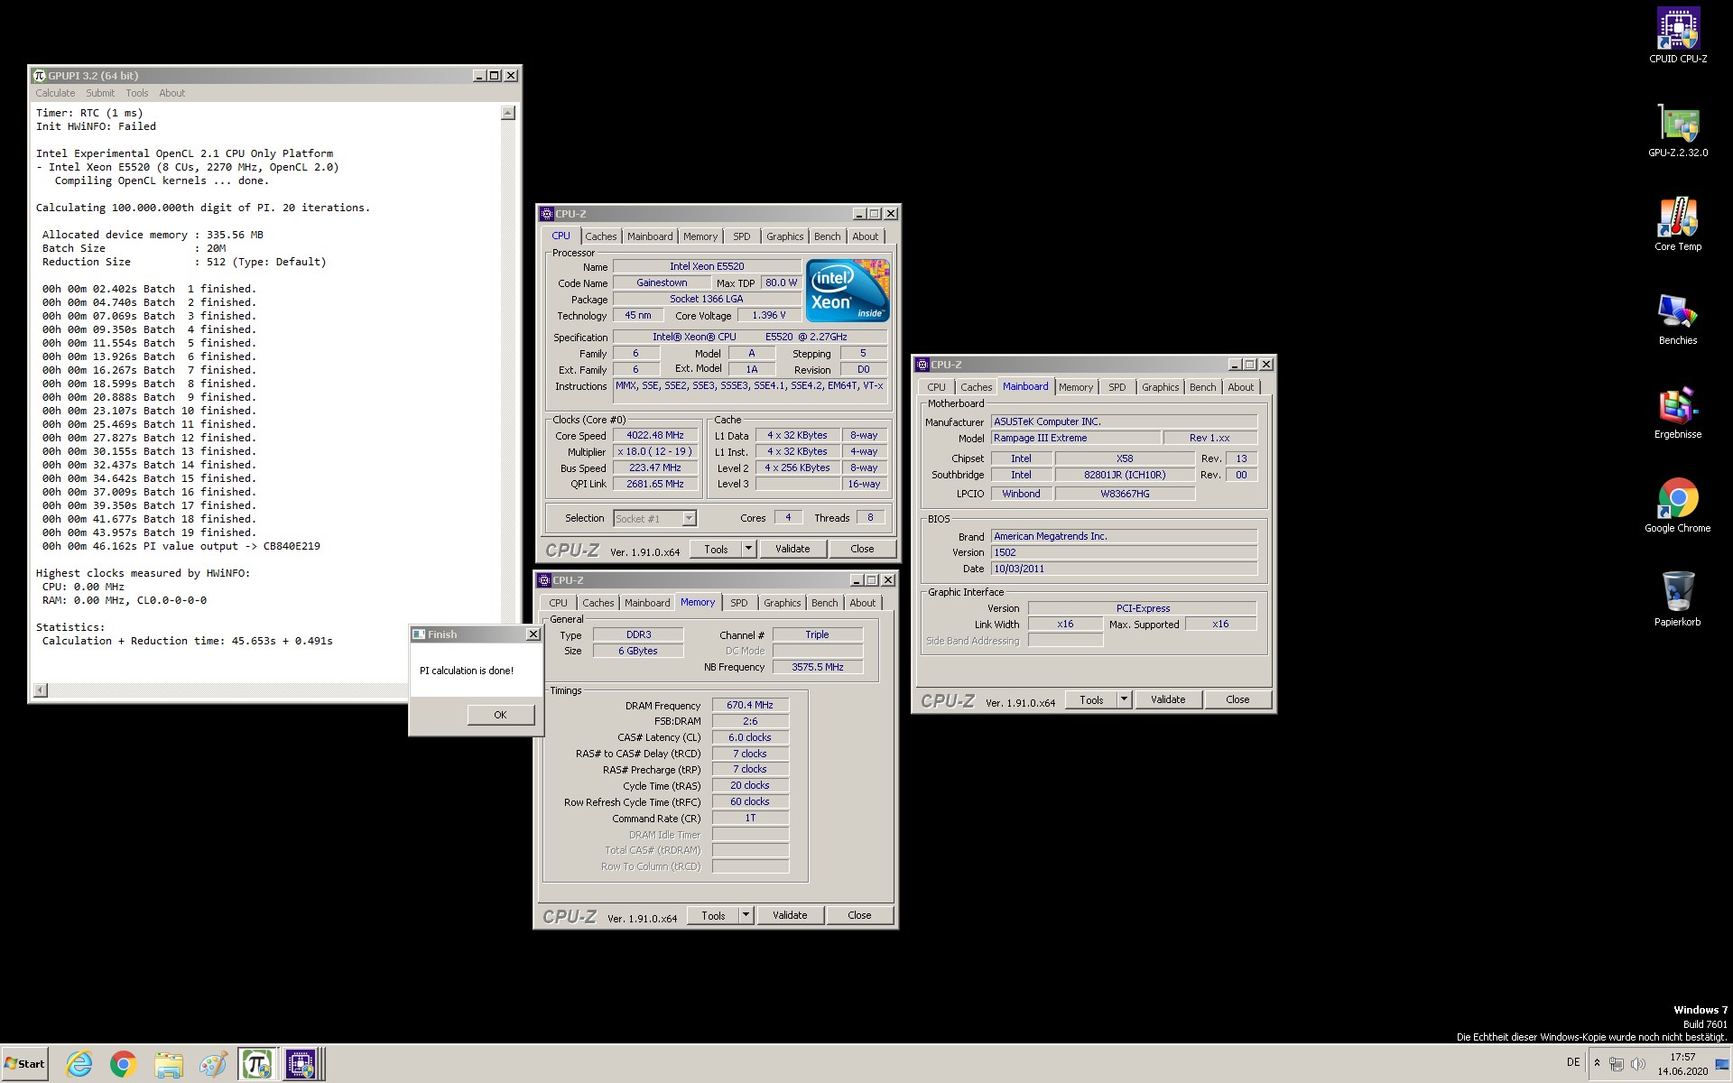Viewport: 1733px width, 1083px height.
Task: Expand Tools dropdown arrow in Memory window
Action: click(746, 915)
